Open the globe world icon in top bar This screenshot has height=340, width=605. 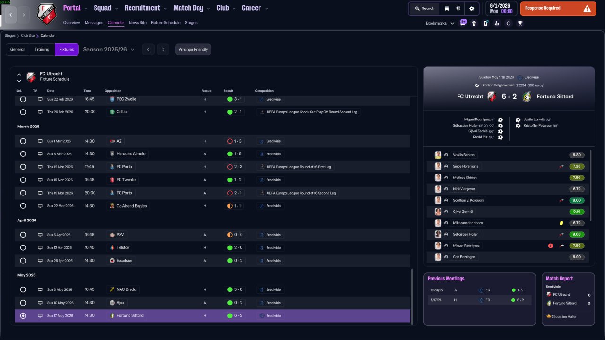coord(458,8)
